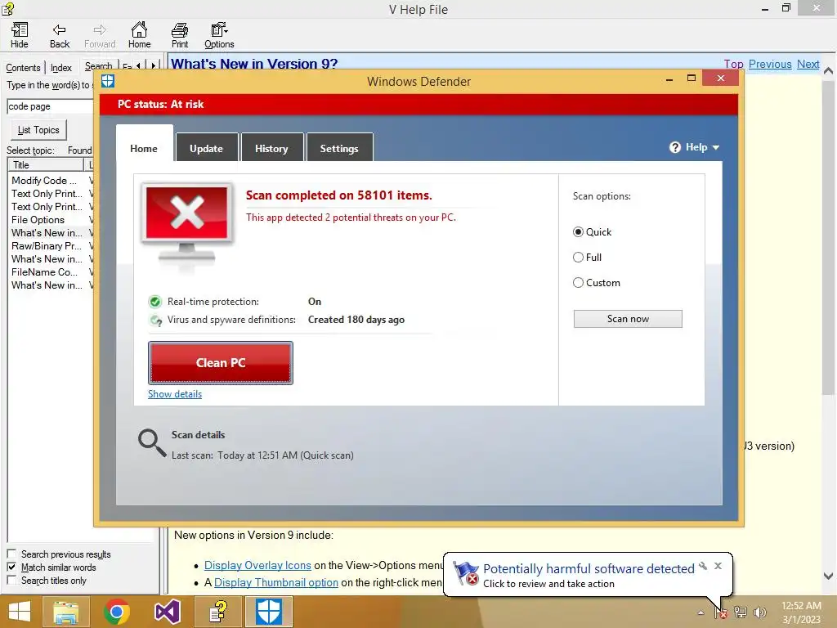Open the Home page in V Help toolbar
Screen dimensions: 837x628
click(x=139, y=36)
